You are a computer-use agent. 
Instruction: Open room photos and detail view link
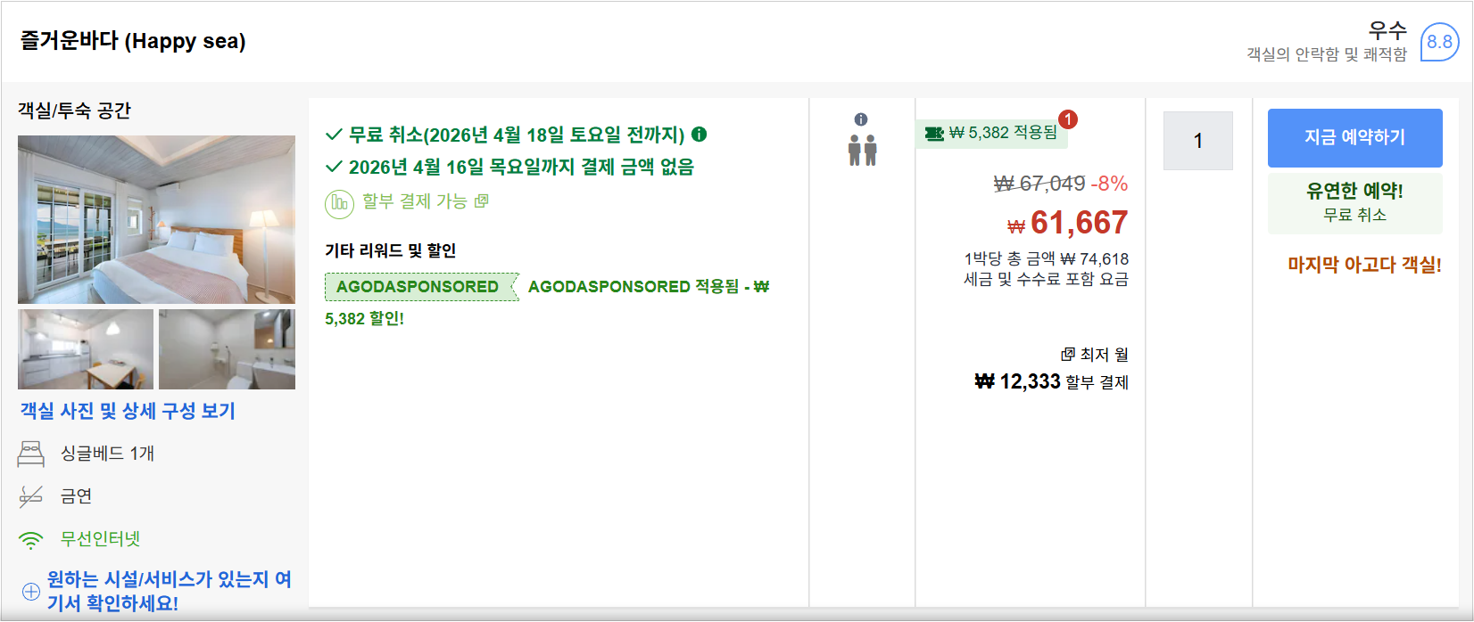[130, 412]
